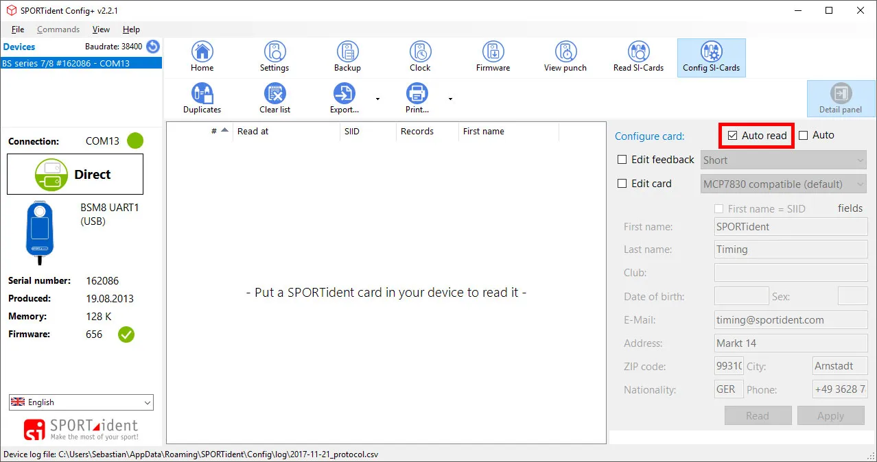Image resolution: width=877 pixels, height=462 pixels.
Task: Open the Help menu
Action: click(x=131, y=29)
